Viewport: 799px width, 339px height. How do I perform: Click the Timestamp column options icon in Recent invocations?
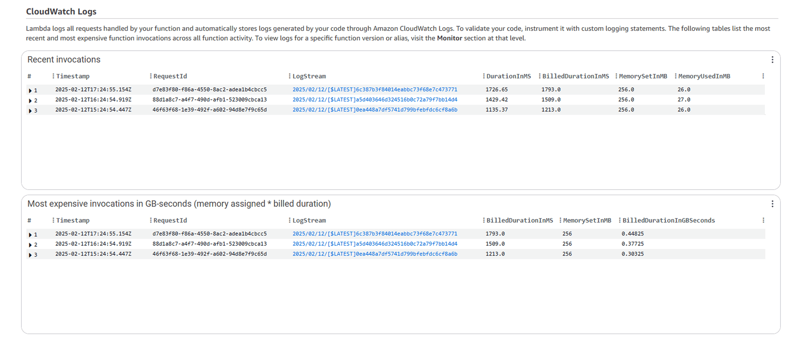(x=53, y=76)
